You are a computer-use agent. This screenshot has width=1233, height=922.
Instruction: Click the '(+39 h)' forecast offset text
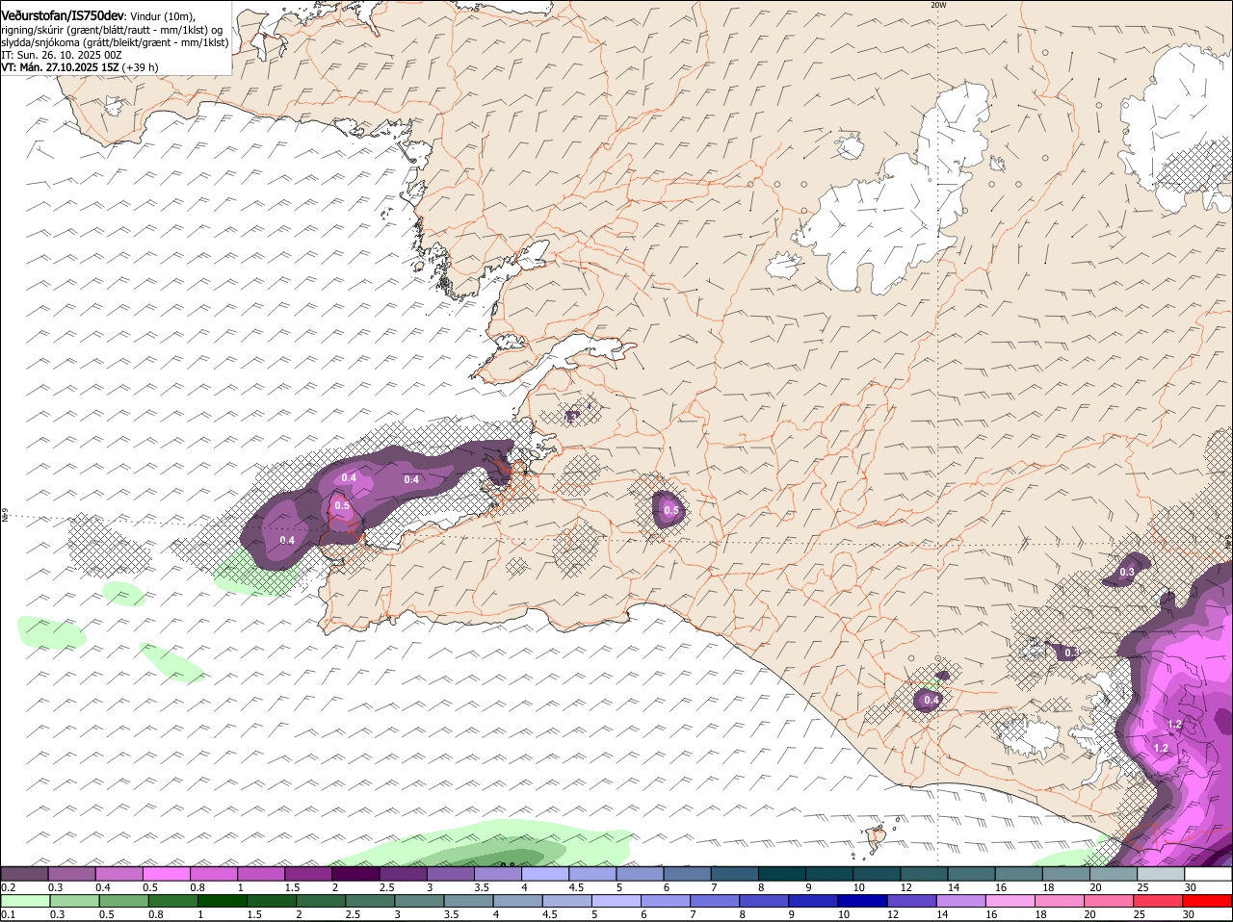pyautogui.click(x=141, y=67)
